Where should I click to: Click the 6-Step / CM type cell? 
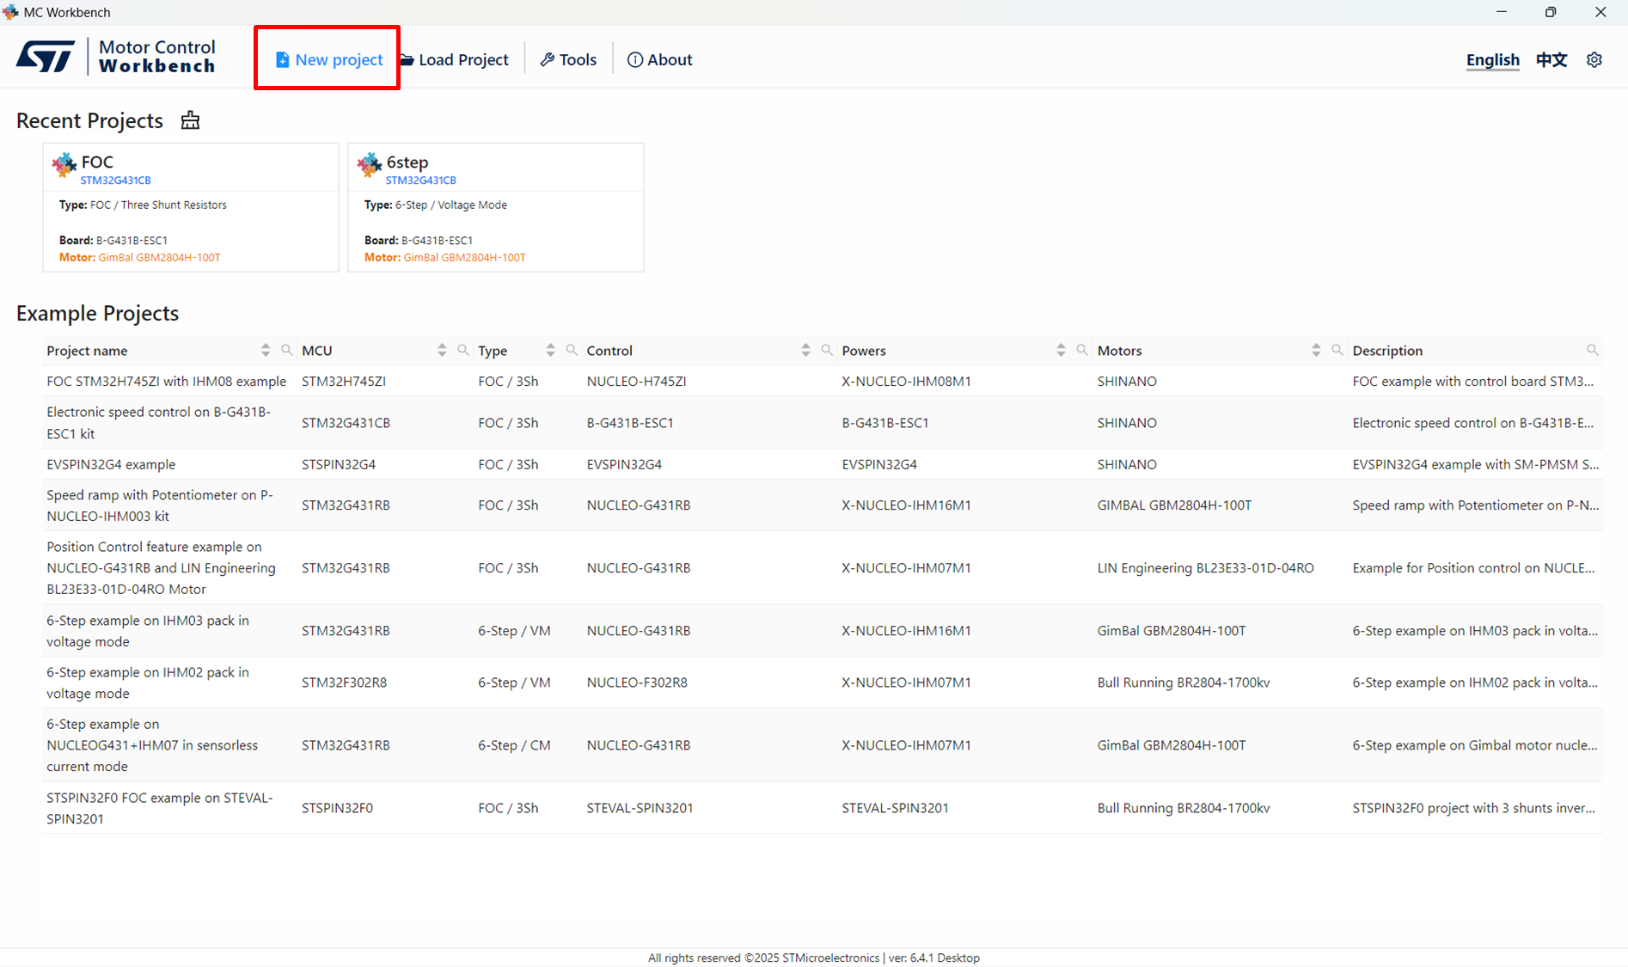(514, 745)
